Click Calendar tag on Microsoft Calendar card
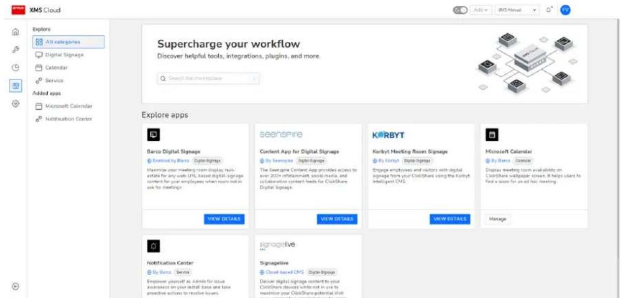 point(524,161)
